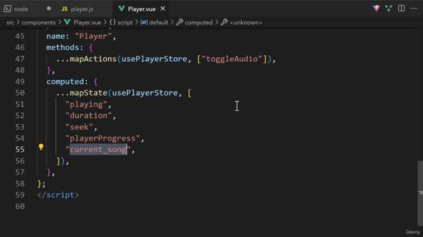Image resolution: width=423 pixels, height=237 pixels.
Task: Click the JS file icon on player.js tab
Action: point(65,9)
